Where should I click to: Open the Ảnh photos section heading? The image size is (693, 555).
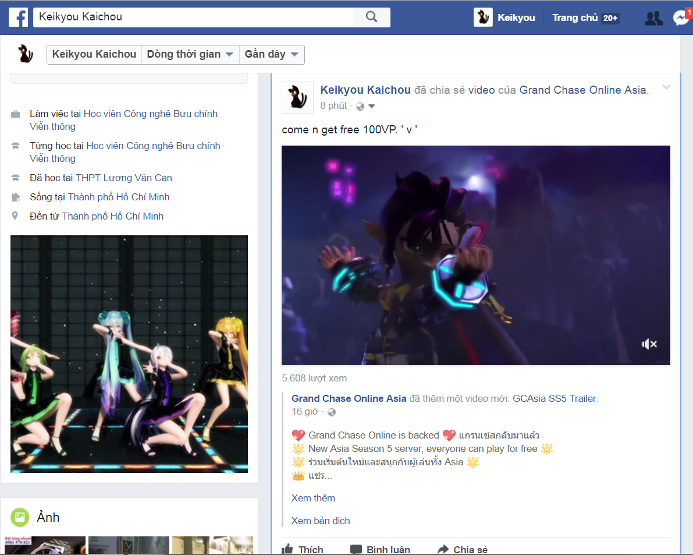tap(48, 517)
